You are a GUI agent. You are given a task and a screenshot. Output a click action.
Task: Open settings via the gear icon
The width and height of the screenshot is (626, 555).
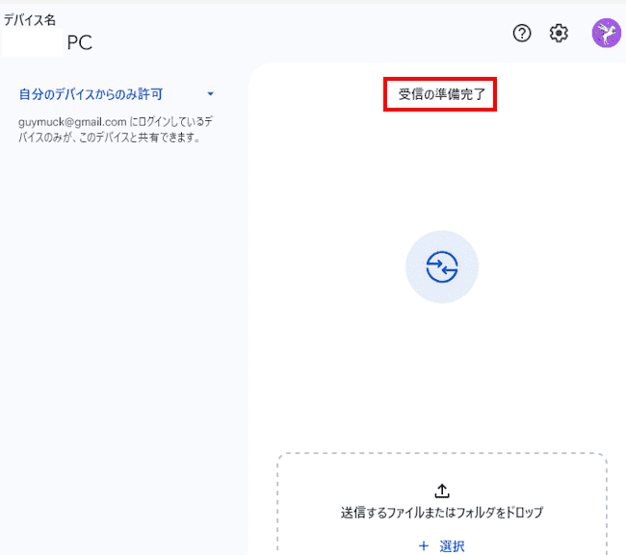pyautogui.click(x=559, y=33)
